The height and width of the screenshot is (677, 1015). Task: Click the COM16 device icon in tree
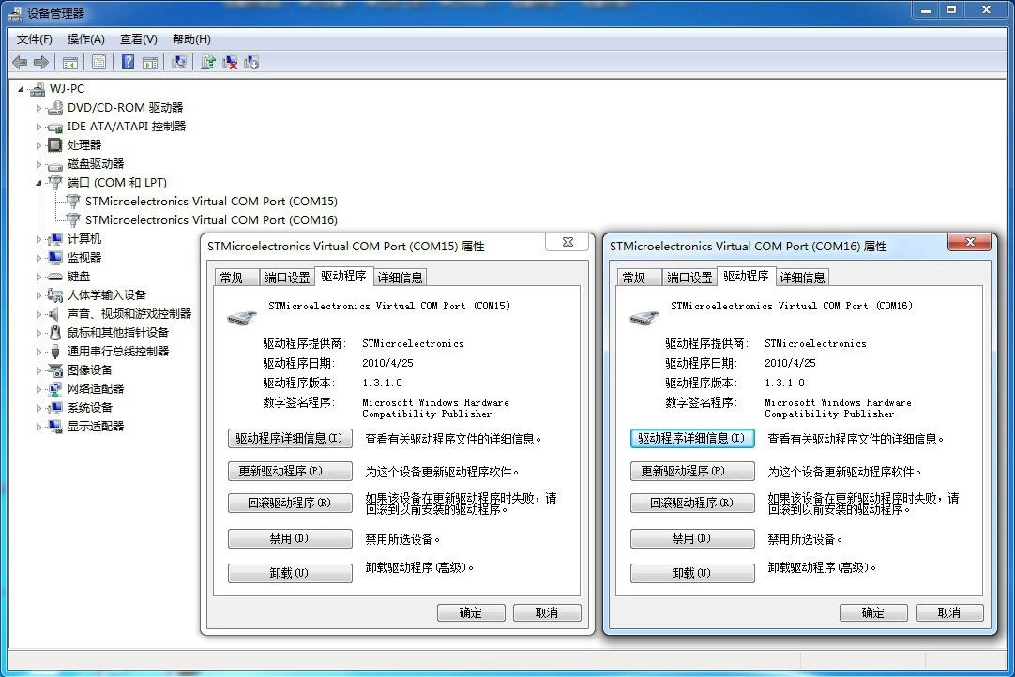[x=73, y=220]
